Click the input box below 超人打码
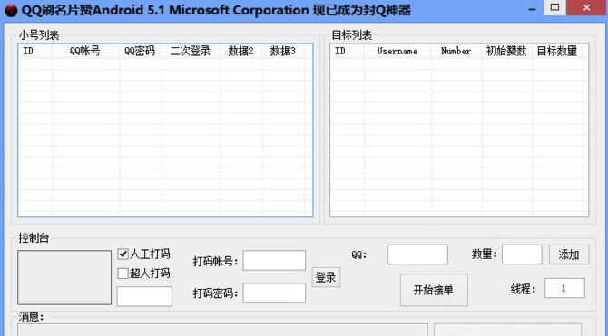Image resolution: width=608 pixels, height=336 pixels. (144, 296)
